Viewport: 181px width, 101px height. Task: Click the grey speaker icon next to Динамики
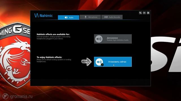click(99, 39)
